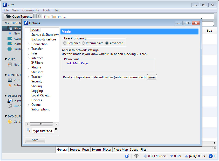Viewport: 219px width, 161px height.
Task: Select Backup & Restore in options tree
Action: click(x=44, y=39)
